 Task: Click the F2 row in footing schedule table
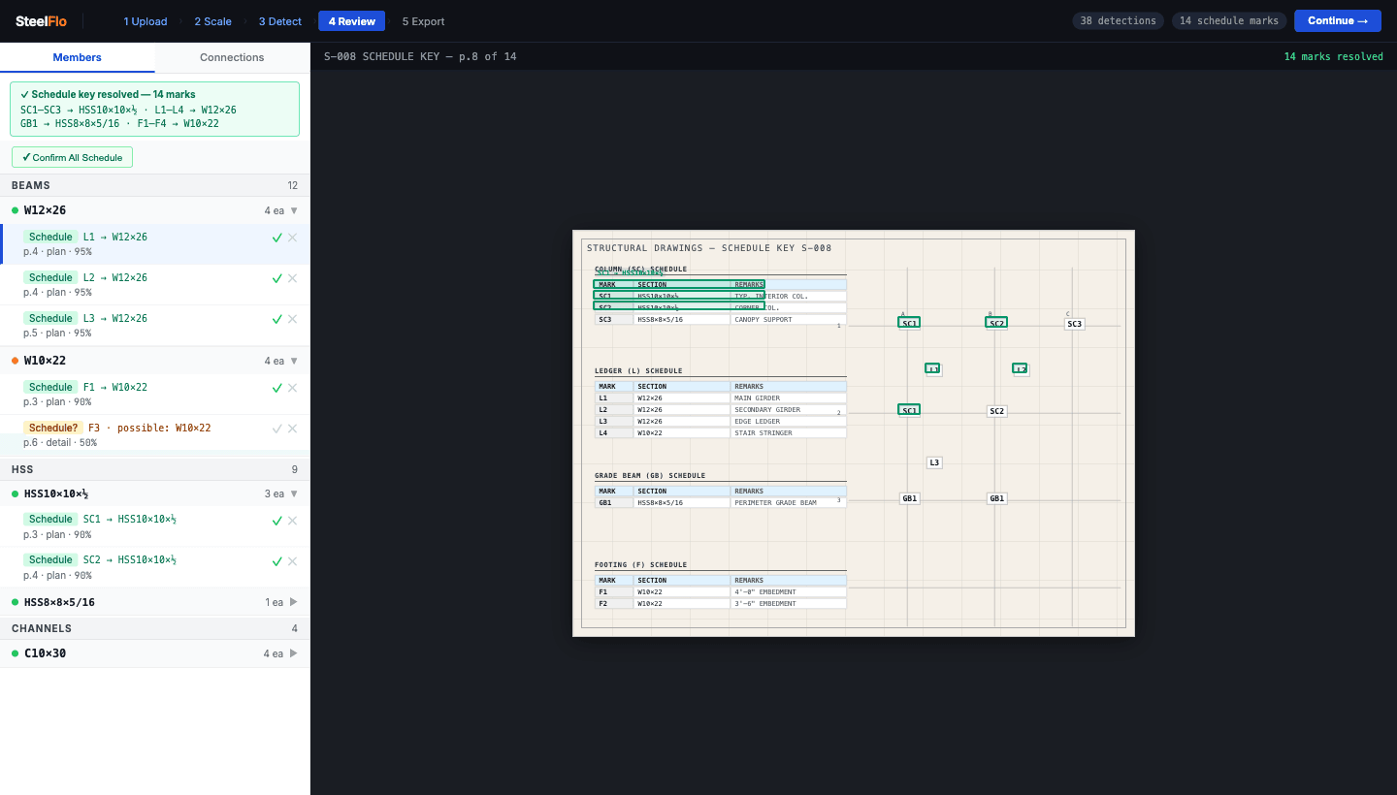[x=721, y=603]
